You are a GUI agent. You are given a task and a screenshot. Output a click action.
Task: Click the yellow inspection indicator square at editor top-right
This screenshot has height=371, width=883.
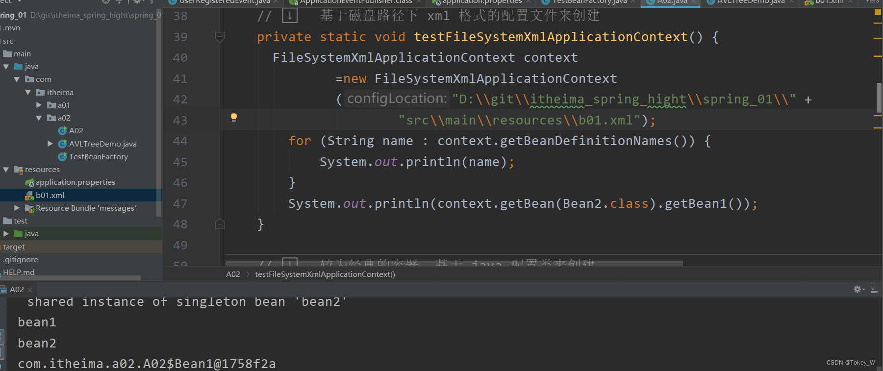[x=878, y=12]
